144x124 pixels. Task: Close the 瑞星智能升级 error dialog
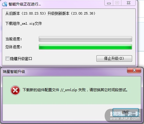134,70
